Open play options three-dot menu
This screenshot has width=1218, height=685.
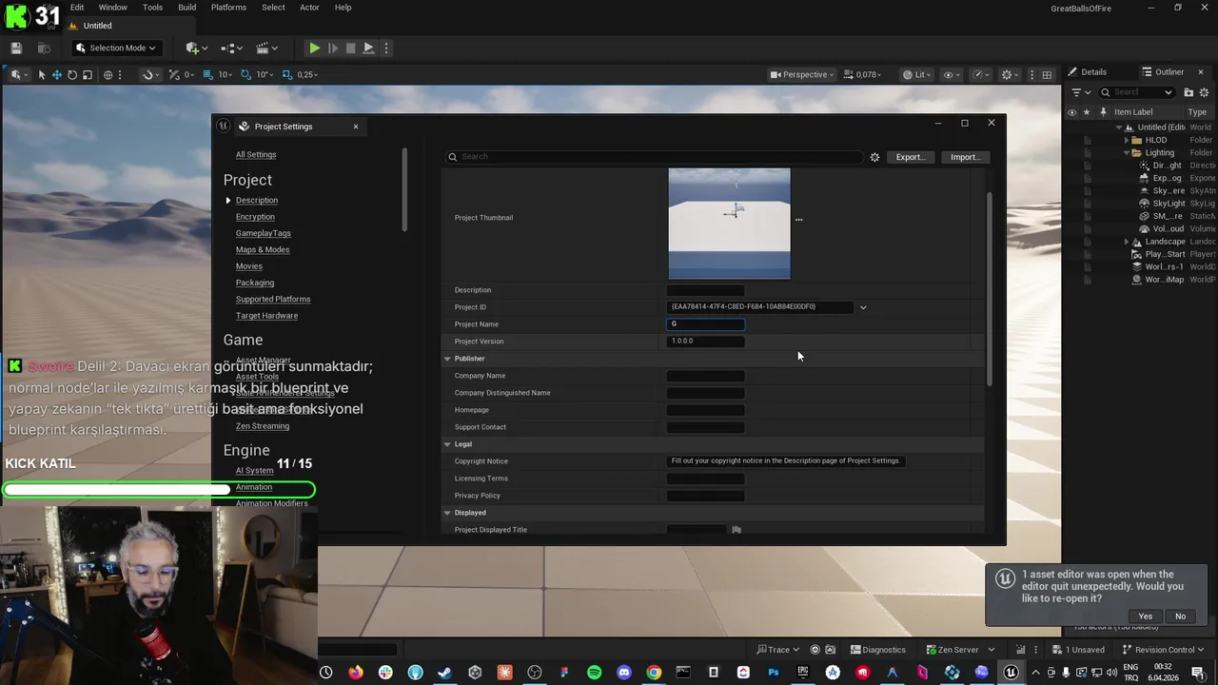click(385, 48)
